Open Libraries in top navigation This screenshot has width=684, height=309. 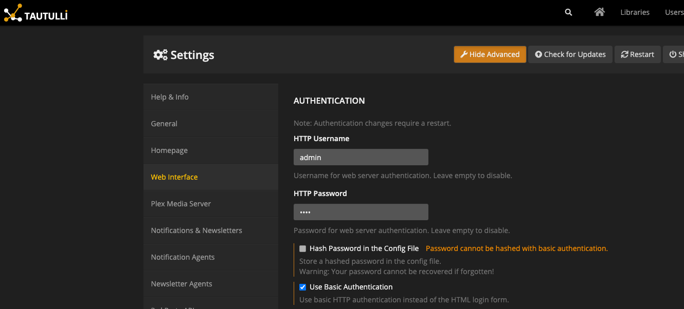click(x=635, y=12)
